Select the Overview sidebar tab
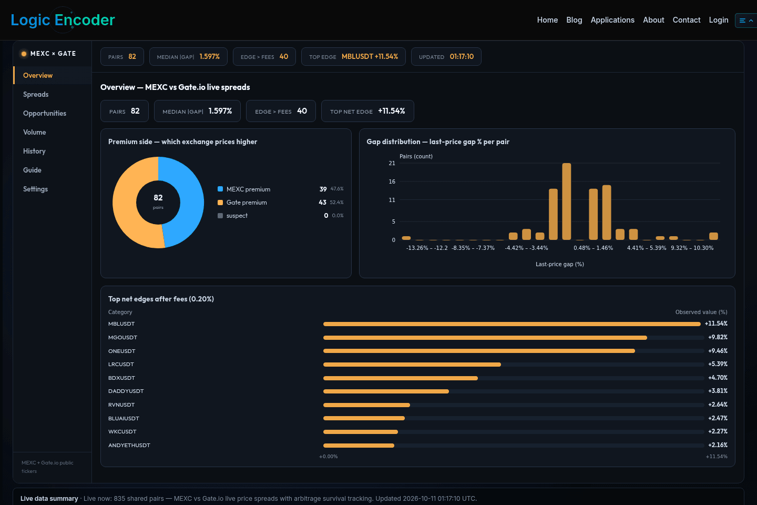Screen dimensions: 757x505 click(x=52, y=75)
